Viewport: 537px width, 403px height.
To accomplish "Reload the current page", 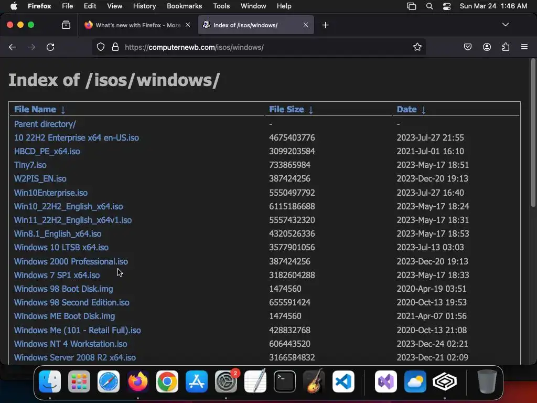I will pos(50,47).
